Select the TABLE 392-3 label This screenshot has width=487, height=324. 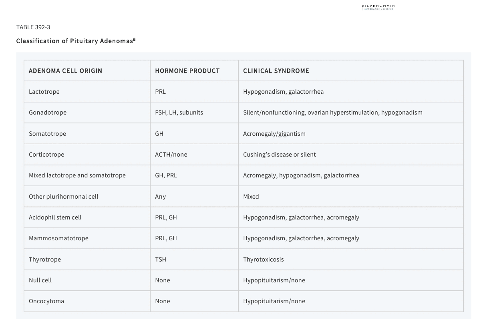click(x=33, y=27)
